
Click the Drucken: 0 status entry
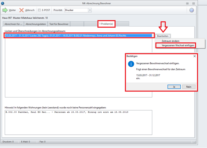tap(8, 142)
